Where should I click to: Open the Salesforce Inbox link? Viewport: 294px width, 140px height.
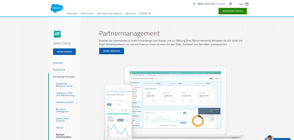pos(65,102)
